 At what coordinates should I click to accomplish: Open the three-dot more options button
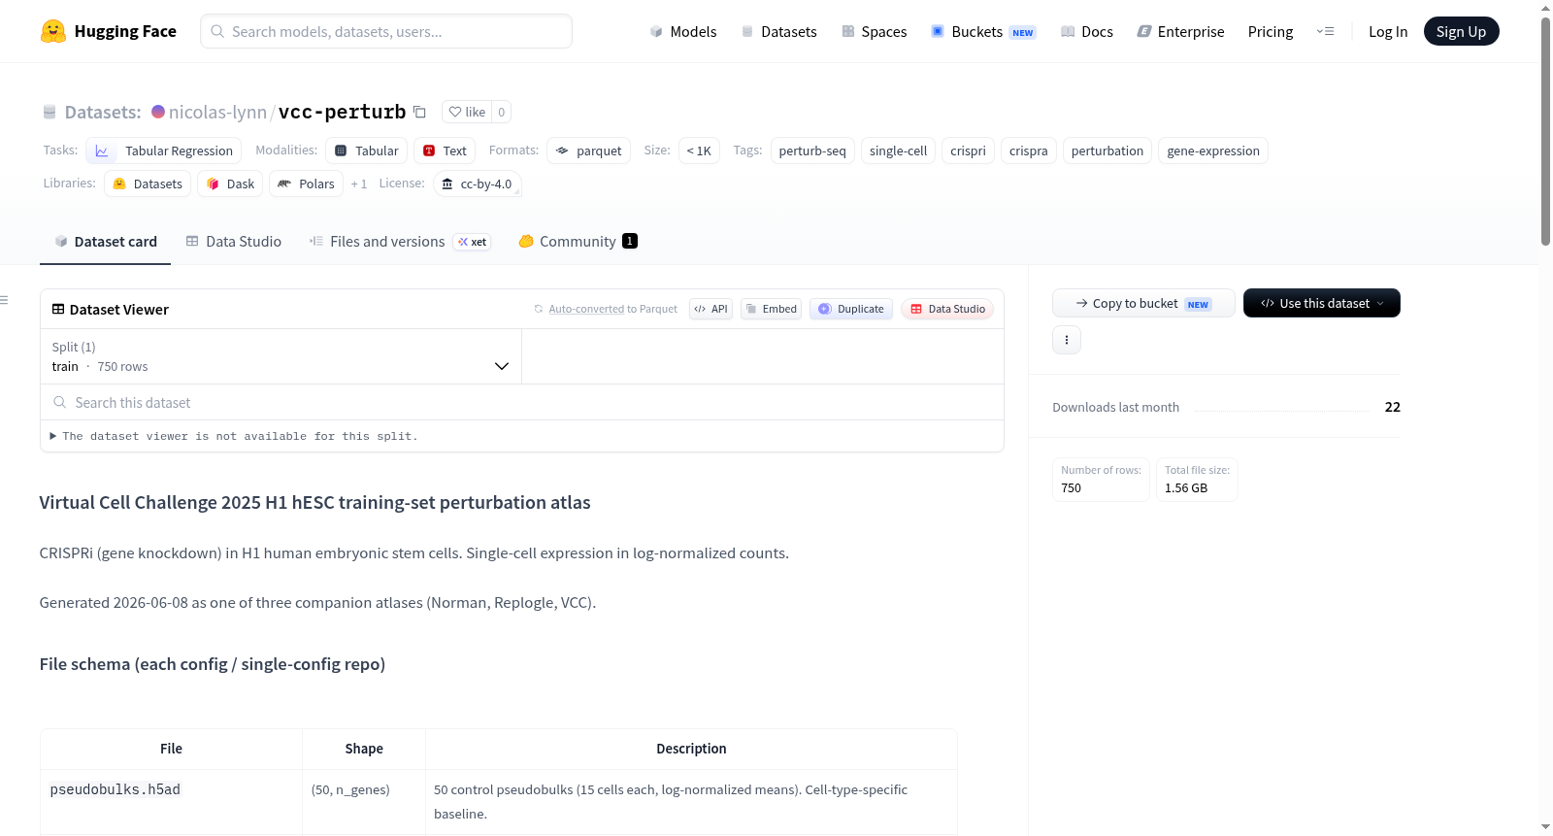pos(1067,340)
